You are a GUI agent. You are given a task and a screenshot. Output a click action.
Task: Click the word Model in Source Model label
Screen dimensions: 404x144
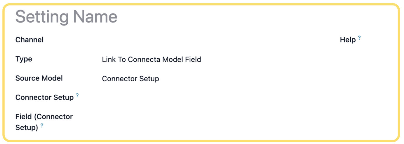coord(52,78)
